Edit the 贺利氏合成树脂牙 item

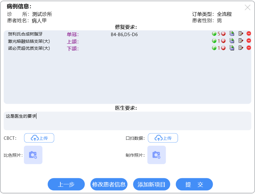point(241,34)
